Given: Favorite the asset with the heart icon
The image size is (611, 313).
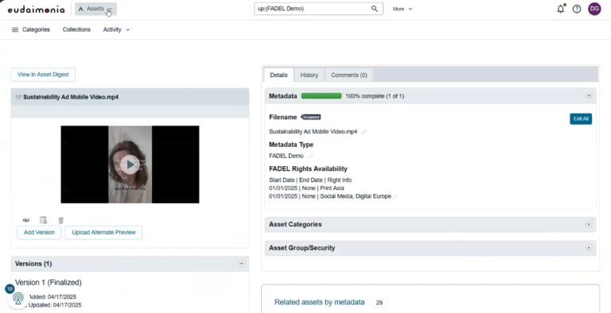Looking at the screenshot, I should [18, 97].
